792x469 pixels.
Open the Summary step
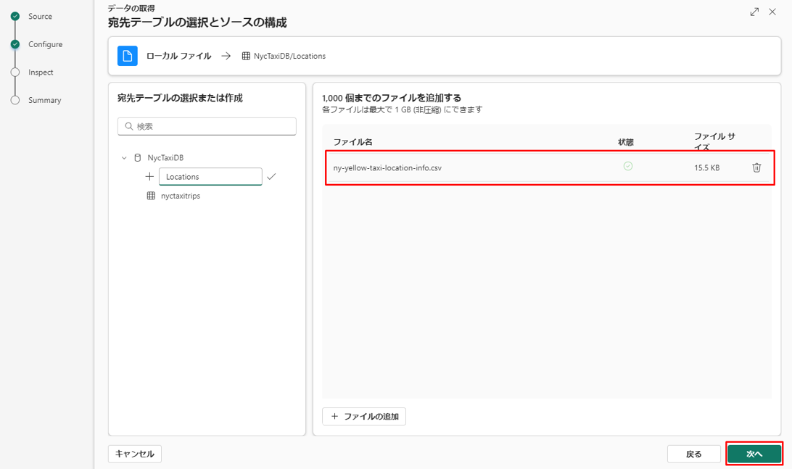(x=44, y=100)
